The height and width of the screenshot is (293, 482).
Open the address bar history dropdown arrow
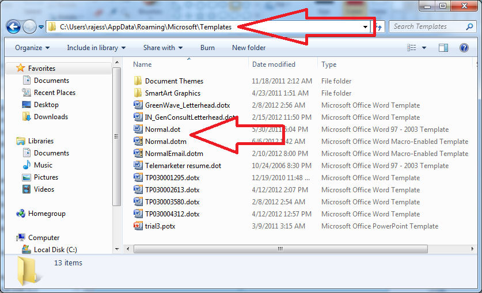coord(365,27)
